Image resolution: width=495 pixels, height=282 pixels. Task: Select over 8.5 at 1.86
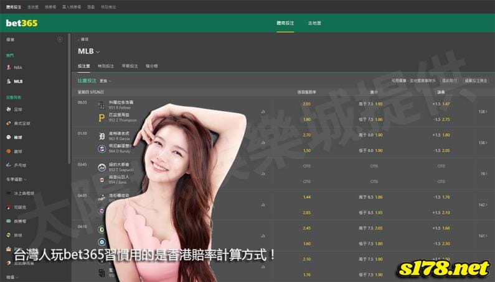click(x=370, y=198)
